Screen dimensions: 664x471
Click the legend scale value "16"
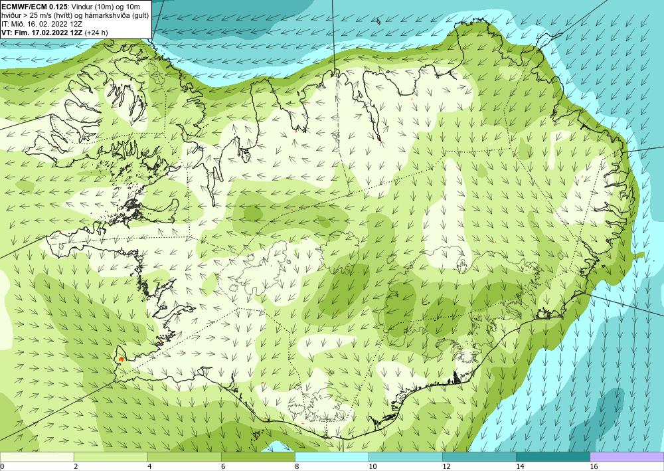coord(593,466)
